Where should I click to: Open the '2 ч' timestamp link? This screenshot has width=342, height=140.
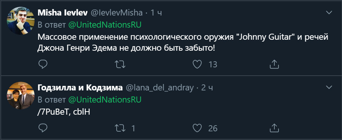[207, 88]
